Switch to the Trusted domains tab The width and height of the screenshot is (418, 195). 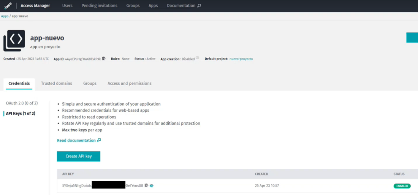click(x=56, y=83)
